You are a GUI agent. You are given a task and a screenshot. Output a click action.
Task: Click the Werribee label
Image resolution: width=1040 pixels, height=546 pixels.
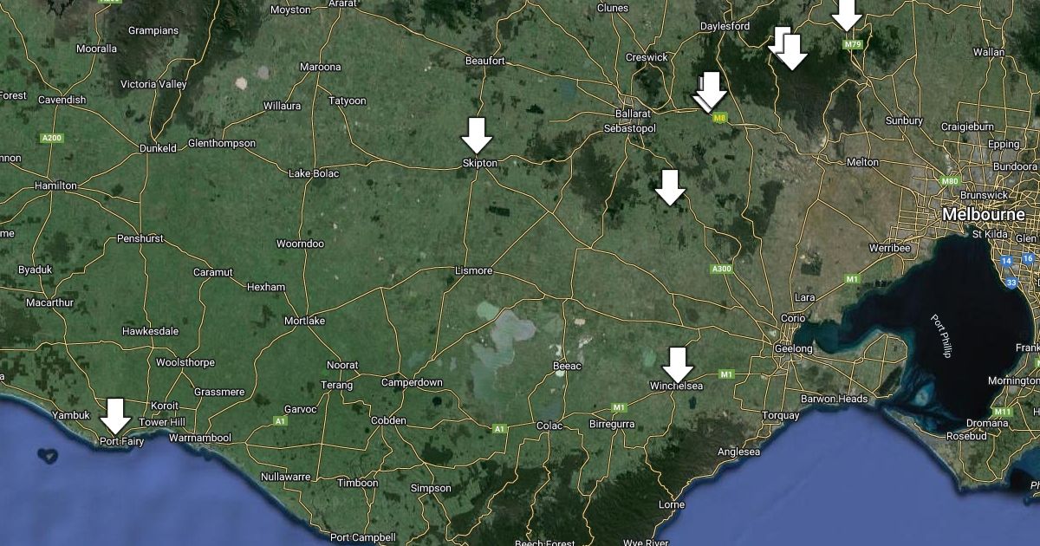890,249
